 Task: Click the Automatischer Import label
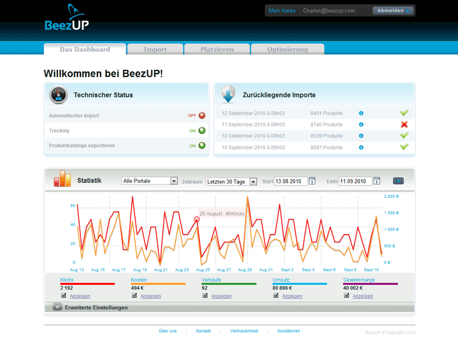(x=74, y=115)
